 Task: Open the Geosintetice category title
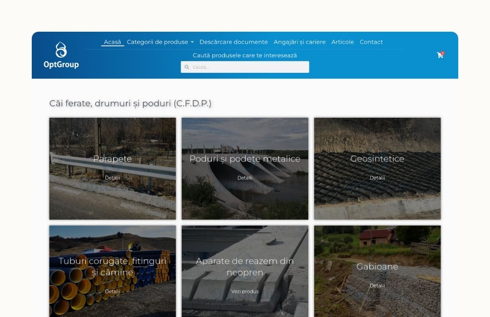pyautogui.click(x=377, y=158)
